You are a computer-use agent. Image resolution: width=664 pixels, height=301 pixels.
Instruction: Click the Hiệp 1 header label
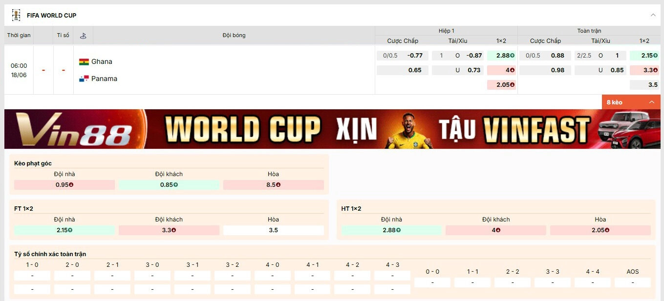coord(447,31)
